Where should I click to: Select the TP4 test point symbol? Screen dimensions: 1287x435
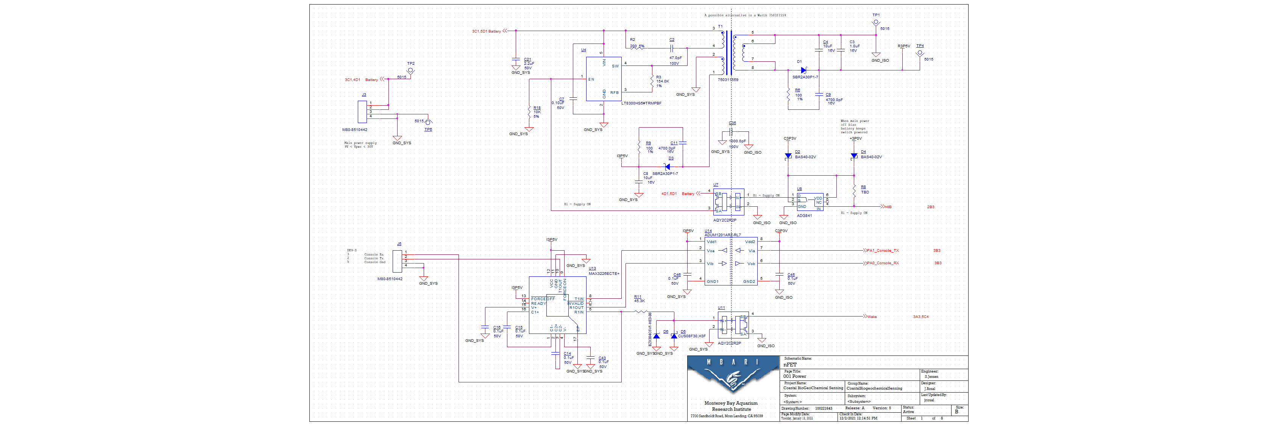pos(920,53)
